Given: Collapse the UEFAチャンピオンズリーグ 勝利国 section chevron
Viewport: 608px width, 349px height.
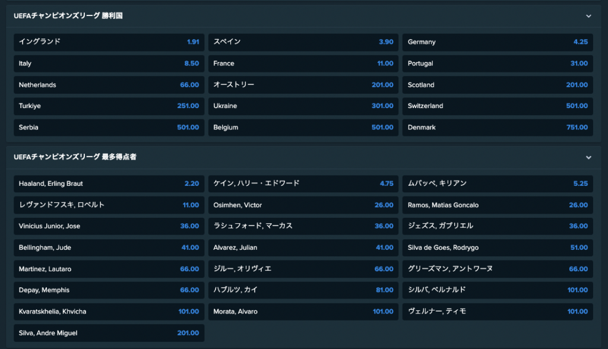Looking at the screenshot, I should click(x=588, y=16).
